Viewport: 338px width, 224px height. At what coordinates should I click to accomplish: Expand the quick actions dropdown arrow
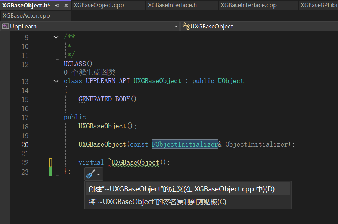tap(99, 174)
